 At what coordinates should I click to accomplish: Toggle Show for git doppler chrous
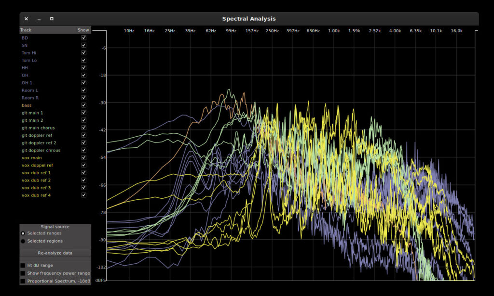(x=84, y=150)
